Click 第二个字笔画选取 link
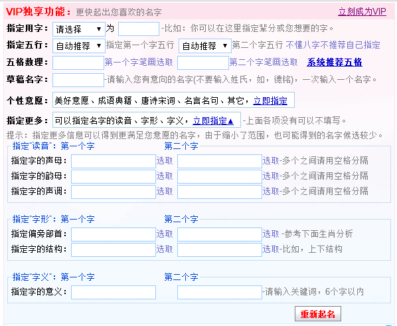Image resolution: width=397 pixels, height=326 pixels. (x=264, y=62)
